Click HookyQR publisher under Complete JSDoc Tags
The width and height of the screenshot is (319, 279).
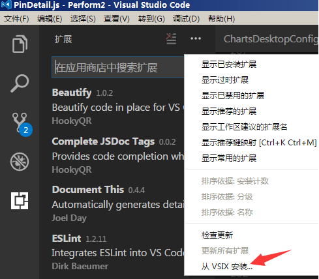[72, 169]
